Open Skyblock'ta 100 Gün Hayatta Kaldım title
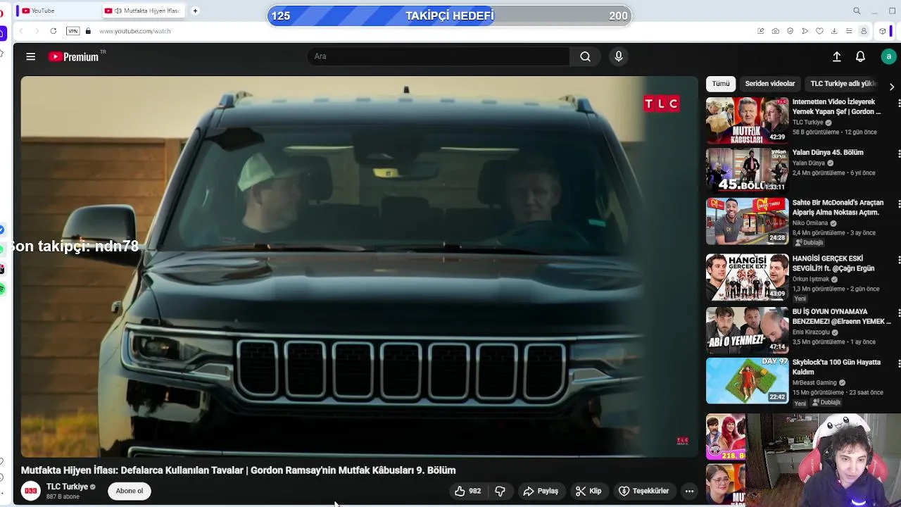This screenshot has height=507, width=901. tap(836, 367)
